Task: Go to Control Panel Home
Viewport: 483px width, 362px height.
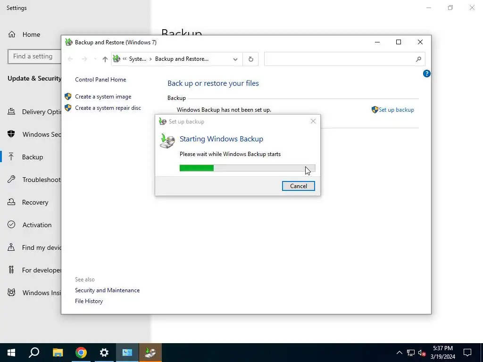Action: point(100,79)
